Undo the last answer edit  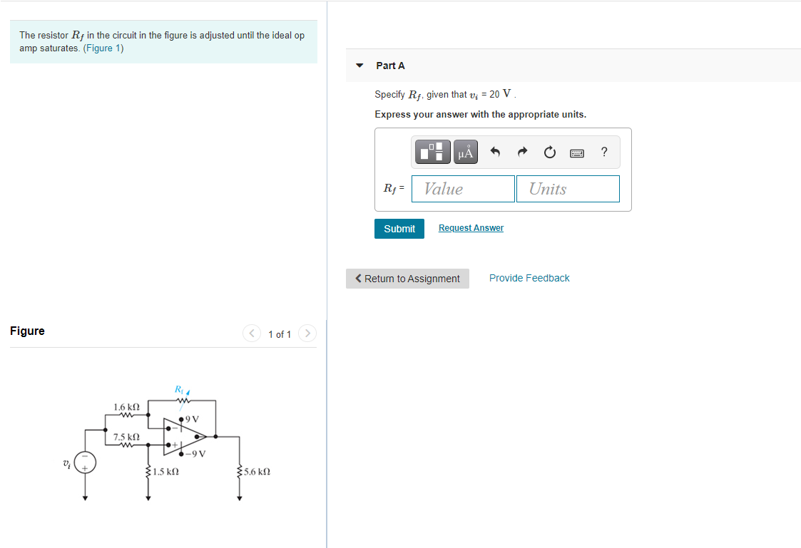point(495,151)
